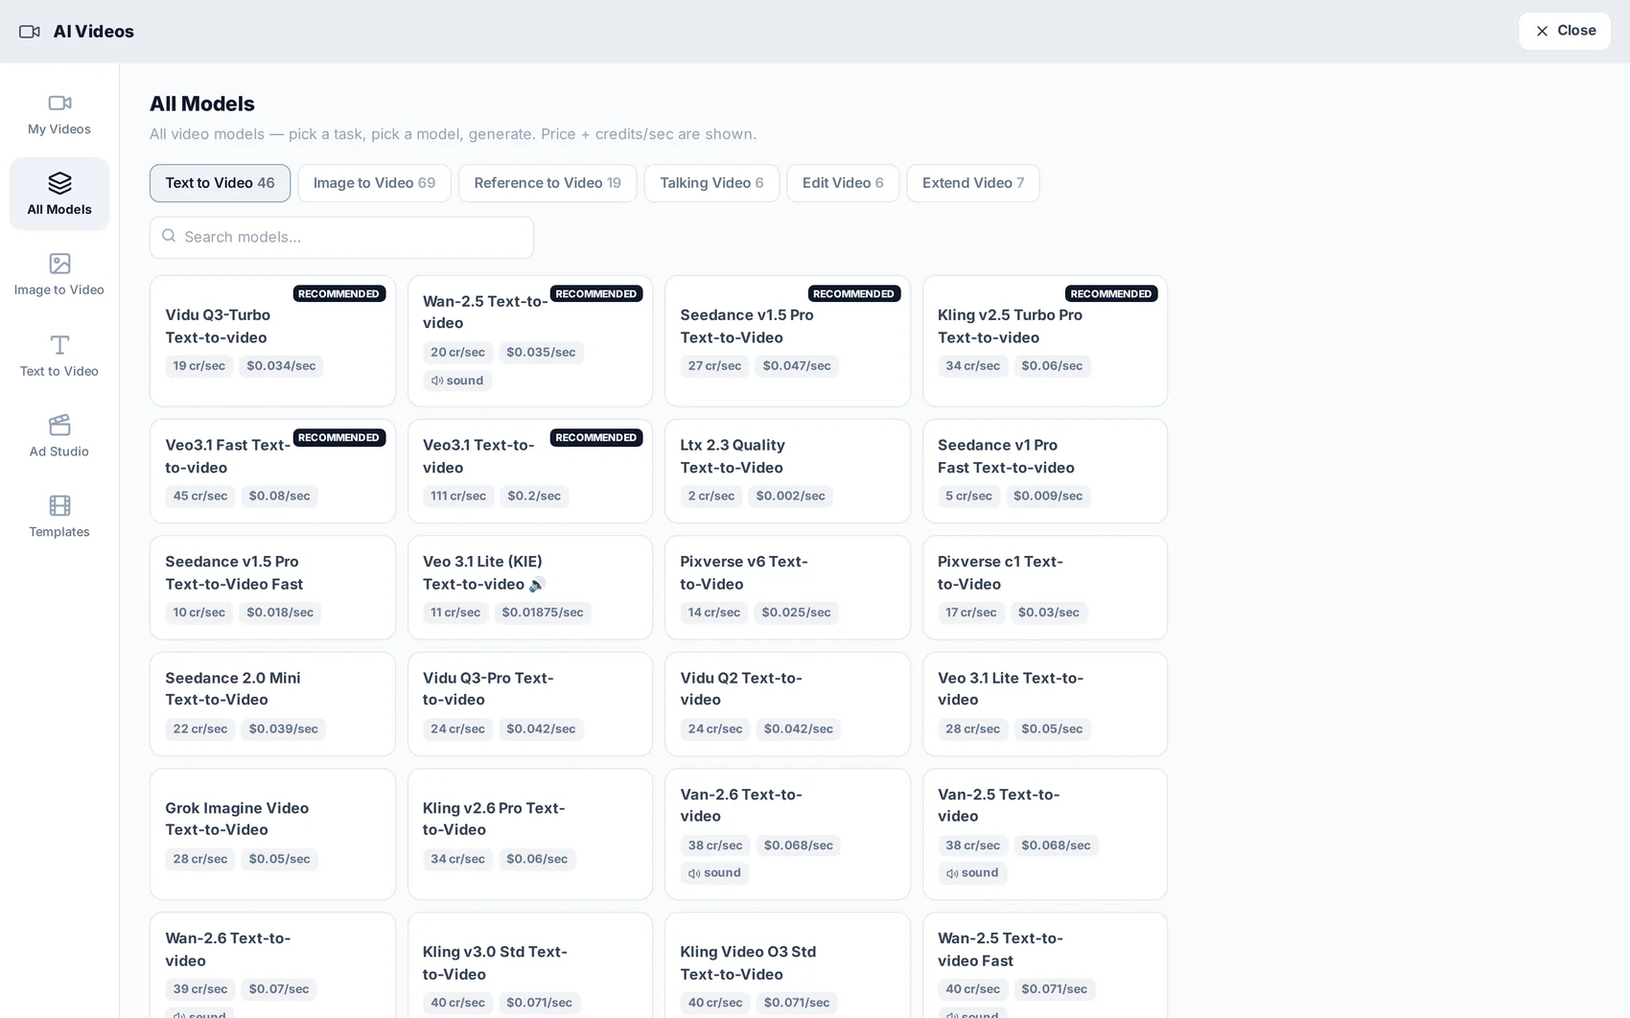Click "$0.025/sec" price on Pixverse v6
This screenshot has height=1018, width=1630.
796,612
